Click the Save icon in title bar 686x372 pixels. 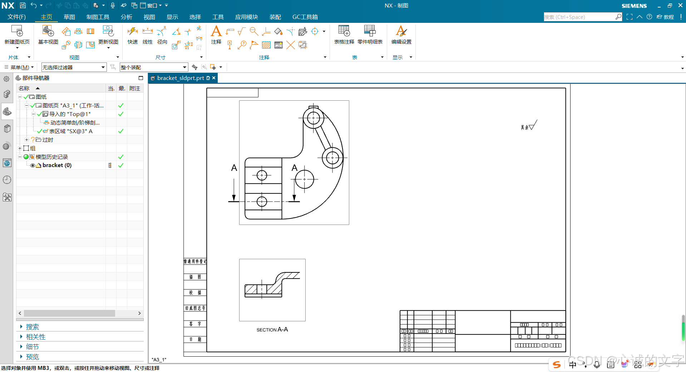tap(23, 5)
